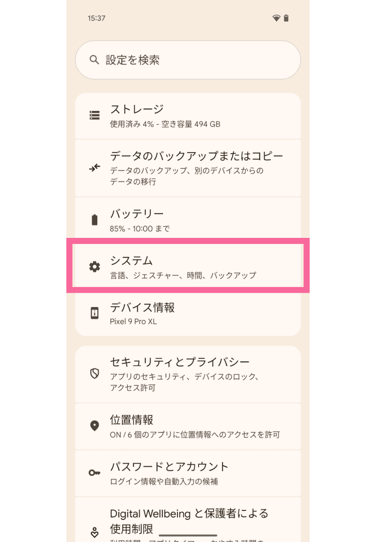376x542 pixels.
Task: Tap the System gear icon
Action: click(94, 267)
